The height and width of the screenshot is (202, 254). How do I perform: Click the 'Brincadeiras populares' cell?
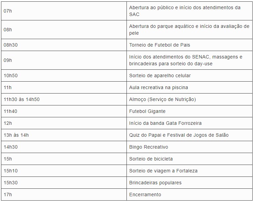(x=155, y=183)
